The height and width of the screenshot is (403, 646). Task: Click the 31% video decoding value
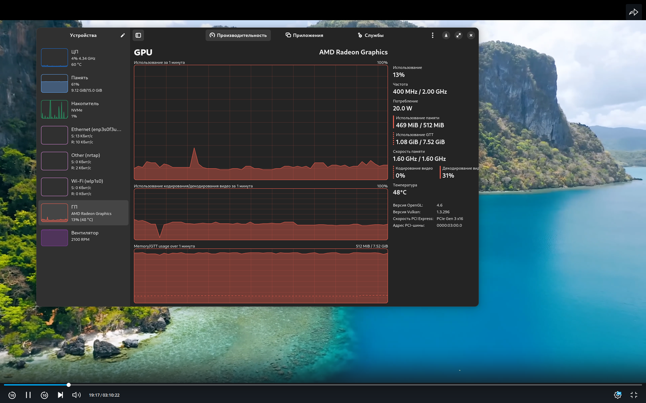(x=448, y=176)
